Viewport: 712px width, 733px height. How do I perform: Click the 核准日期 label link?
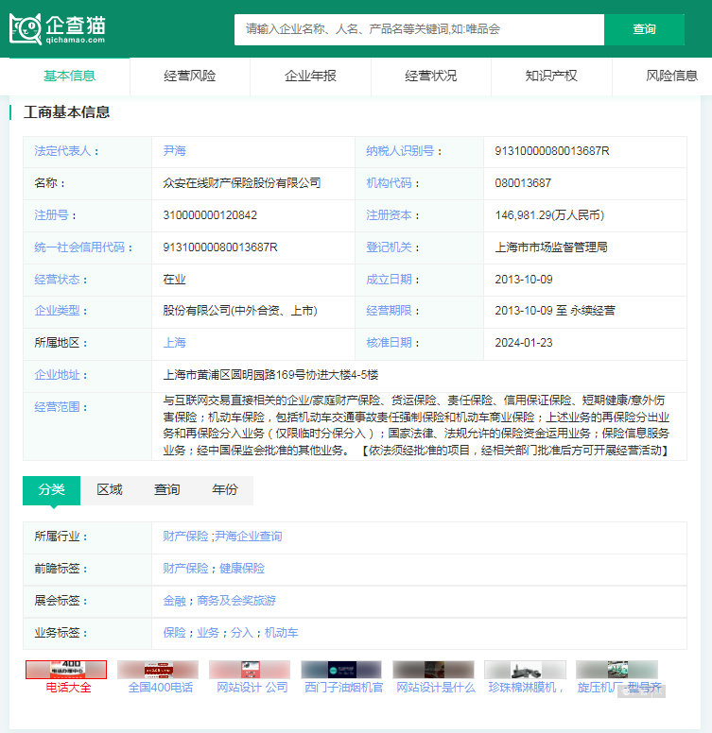point(389,343)
